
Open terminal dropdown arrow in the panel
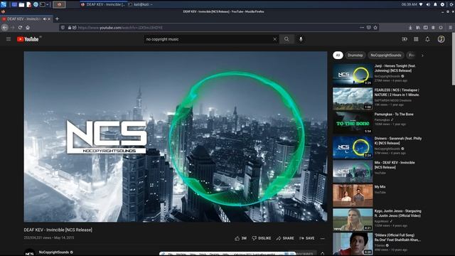(x=48, y=5)
